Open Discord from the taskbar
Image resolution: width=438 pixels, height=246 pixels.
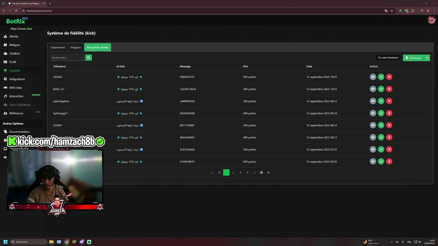click(x=81, y=242)
